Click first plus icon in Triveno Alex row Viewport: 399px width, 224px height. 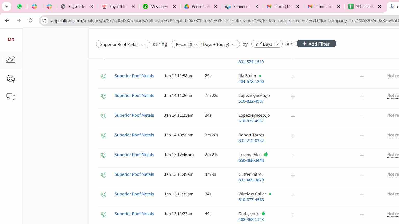pos(293,156)
